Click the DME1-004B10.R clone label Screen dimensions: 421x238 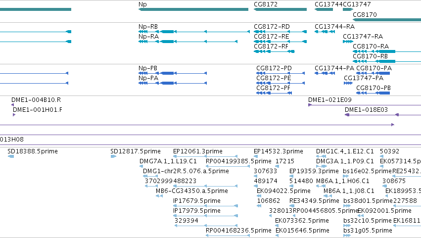(x=36, y=100)
